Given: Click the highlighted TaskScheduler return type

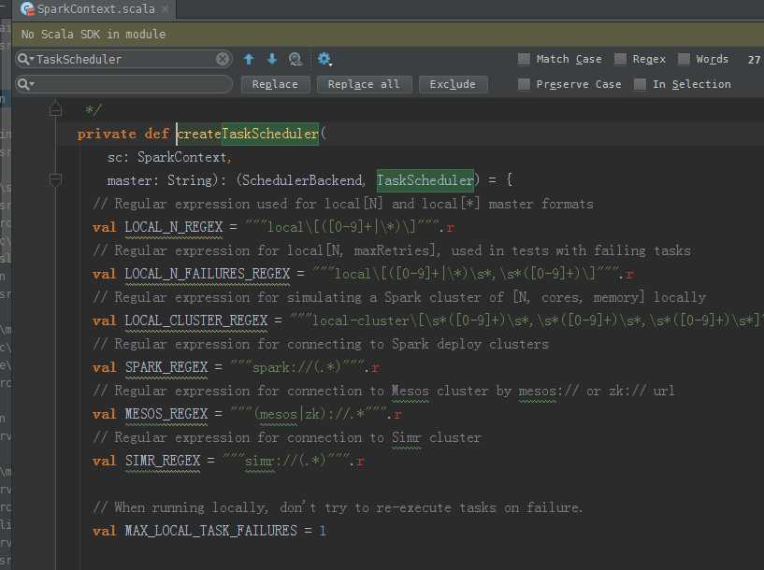Looking at the screenshot, I should point(425,180).
